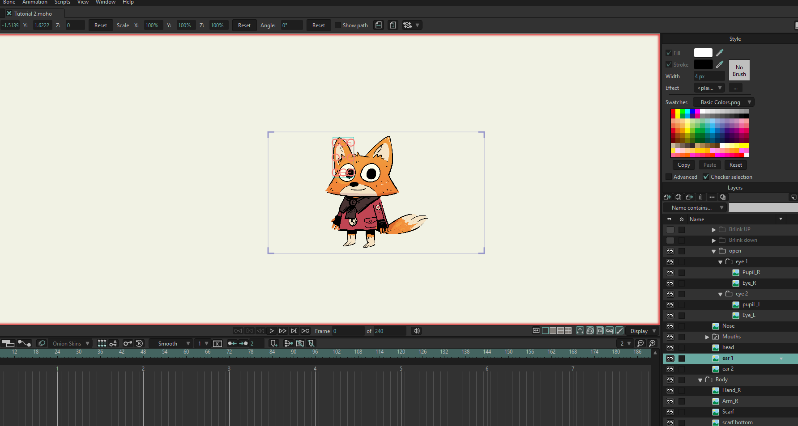The height and width of the screenshot is (426, 798).
Task: Open the Scripts menu
Action: coord(62,2)
